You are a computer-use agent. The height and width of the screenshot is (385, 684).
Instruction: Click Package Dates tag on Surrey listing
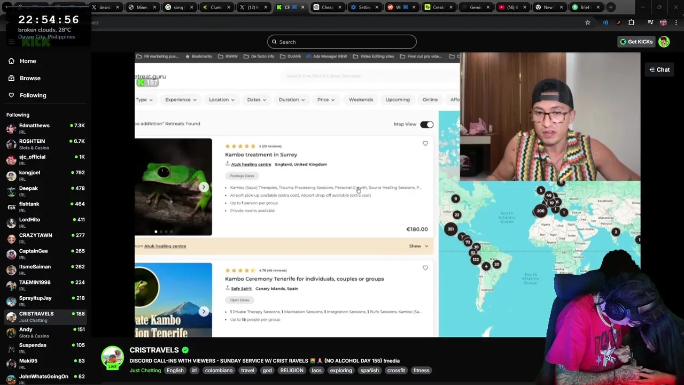coord(242,175)
